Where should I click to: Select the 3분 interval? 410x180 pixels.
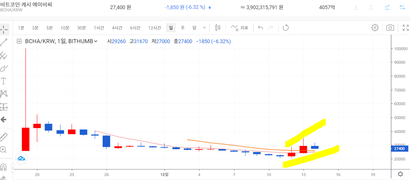[x=35, y=28]
